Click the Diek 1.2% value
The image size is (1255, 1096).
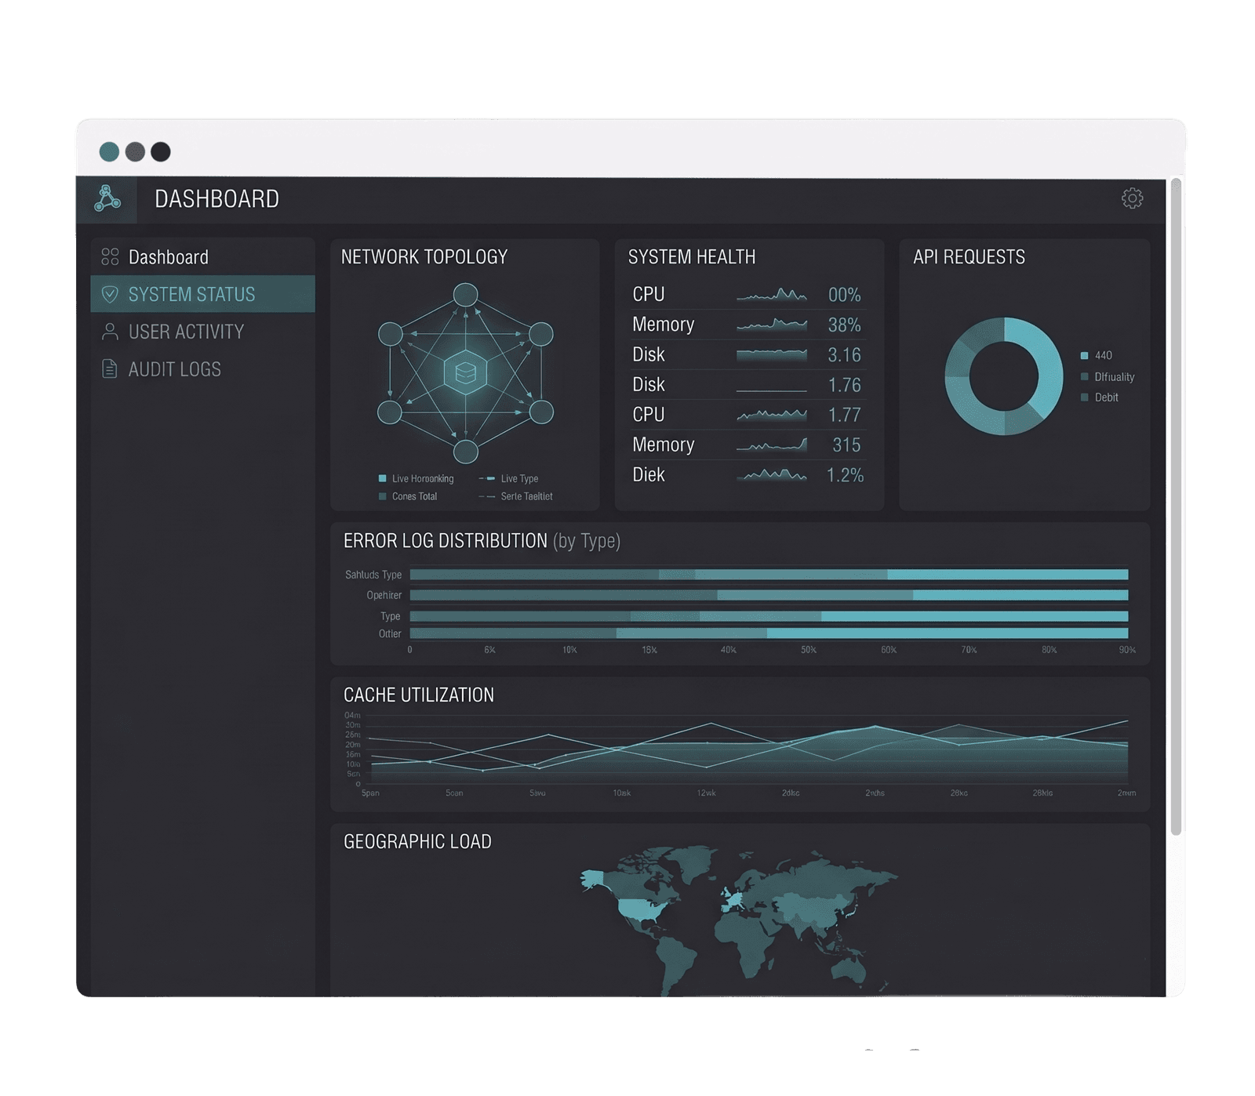click(845, 475)
